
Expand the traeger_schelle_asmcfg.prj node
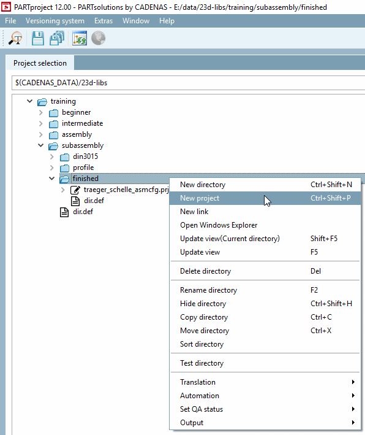(63, 190)
